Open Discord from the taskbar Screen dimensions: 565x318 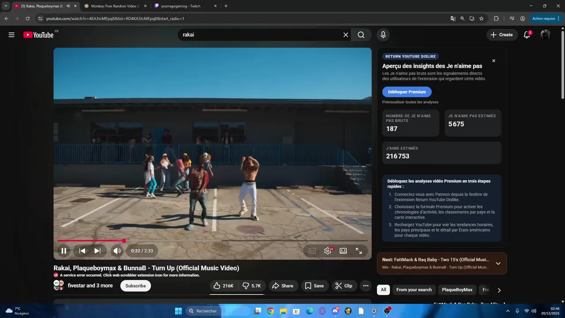point(335,311)
